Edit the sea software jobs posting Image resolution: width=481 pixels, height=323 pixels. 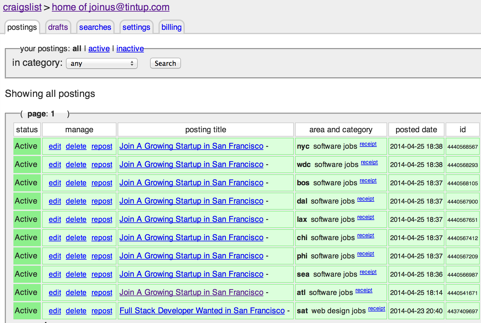click(55, 274)
